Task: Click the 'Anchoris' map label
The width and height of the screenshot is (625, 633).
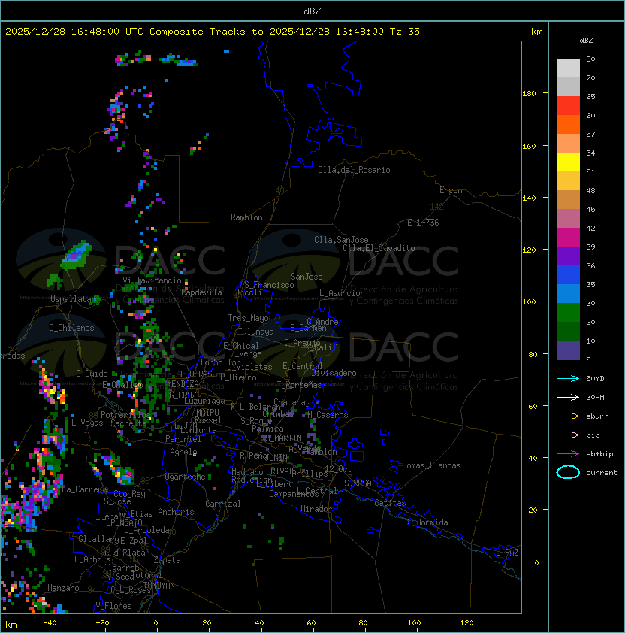Action: (176, 512)
